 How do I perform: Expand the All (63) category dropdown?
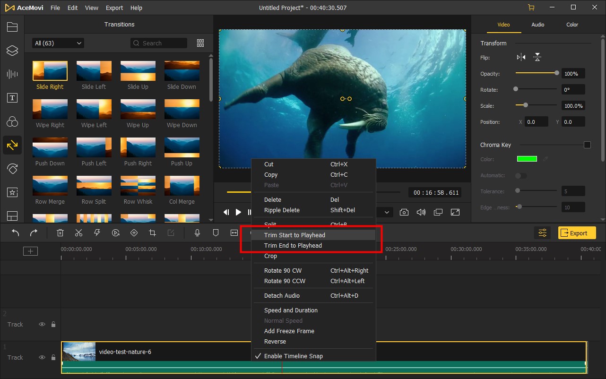coord(58,43)
